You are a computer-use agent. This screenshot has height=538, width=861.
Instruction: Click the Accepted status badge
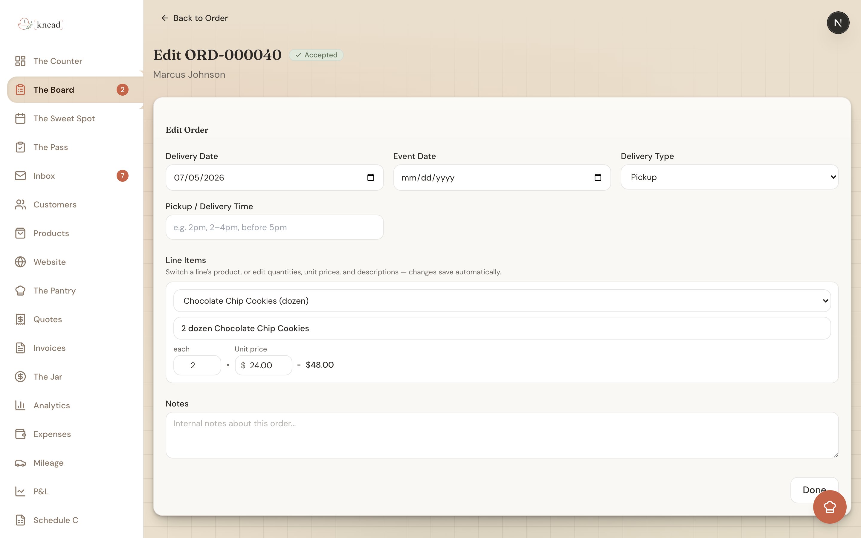click(316, 55)
